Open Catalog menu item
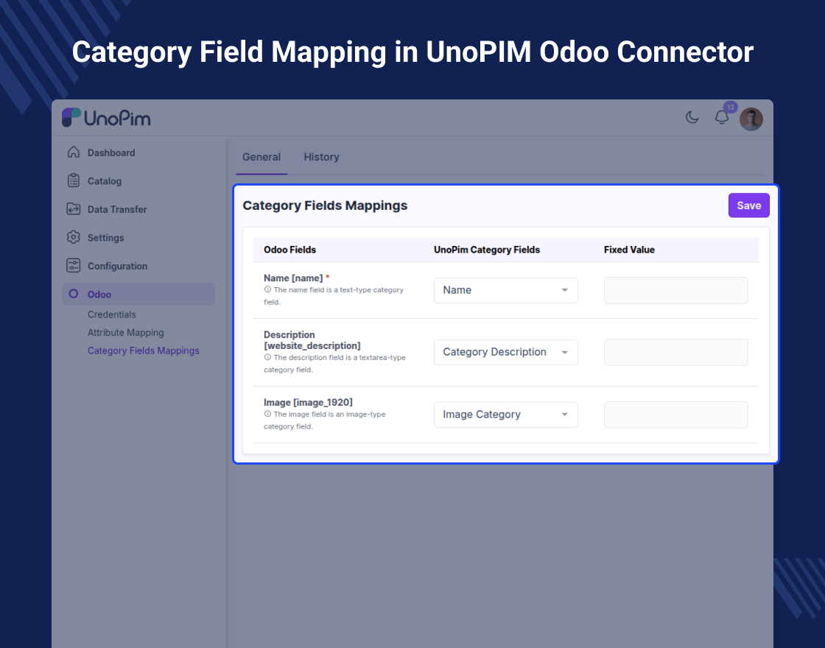825x648 pixels. 104,181
